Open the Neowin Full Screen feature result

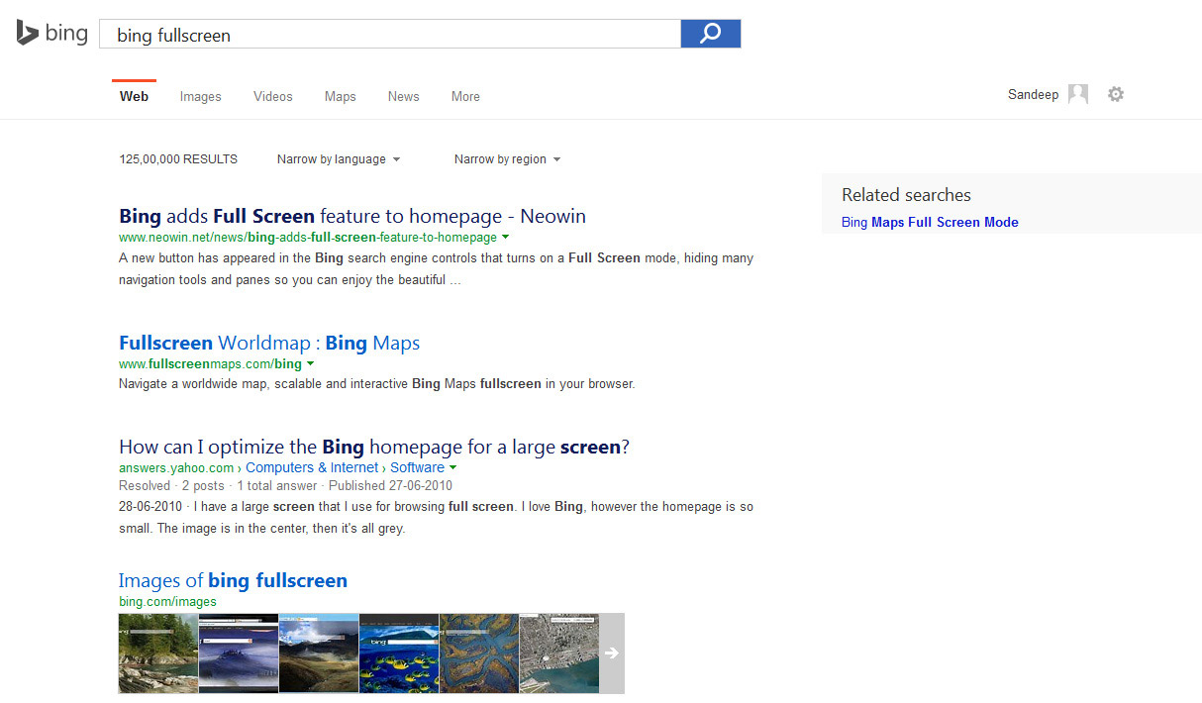pyautogui.click(x=352, y=216)
